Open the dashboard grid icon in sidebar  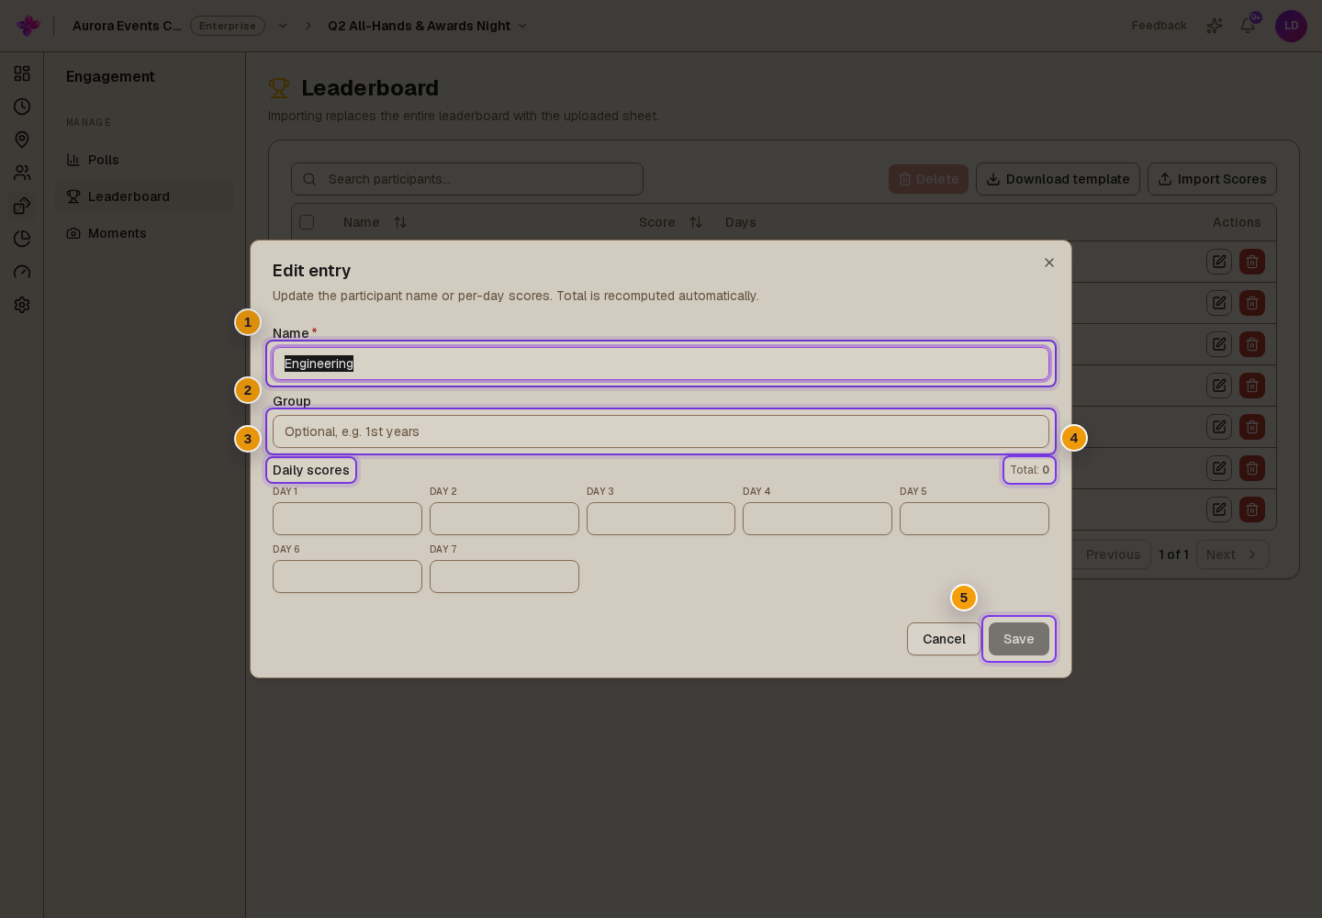click(22, 73)
